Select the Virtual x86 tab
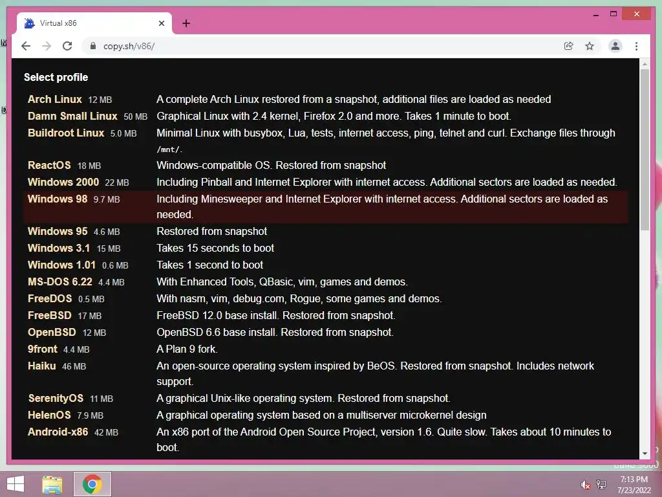Screen dimensions: 662x497 [94, 23]
